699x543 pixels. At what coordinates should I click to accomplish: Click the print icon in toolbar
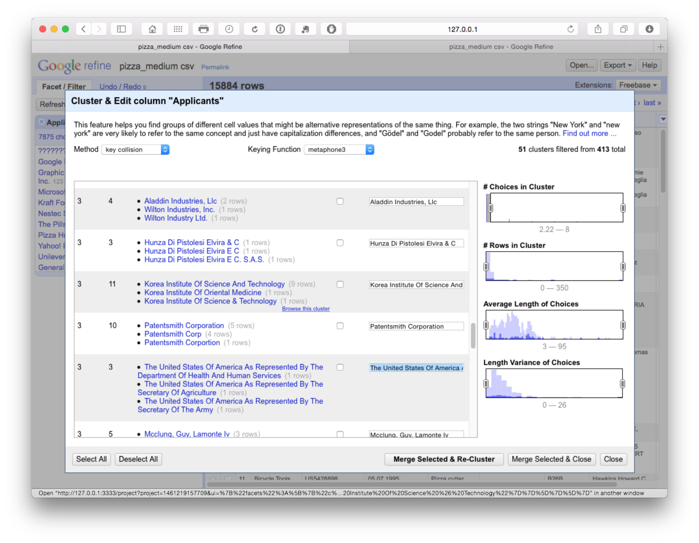203,29
